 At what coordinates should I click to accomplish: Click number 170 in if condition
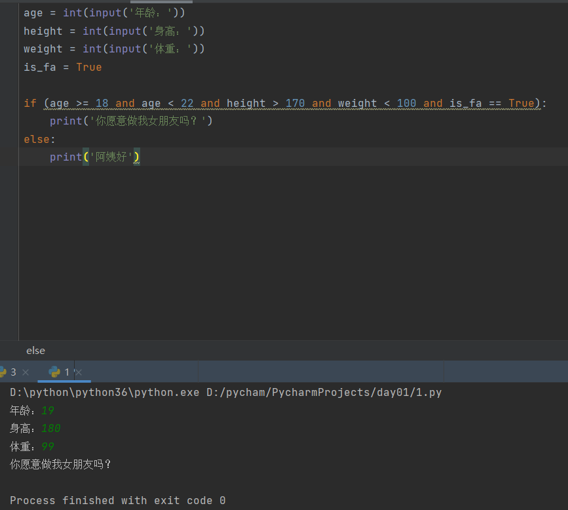pos(295,104)
